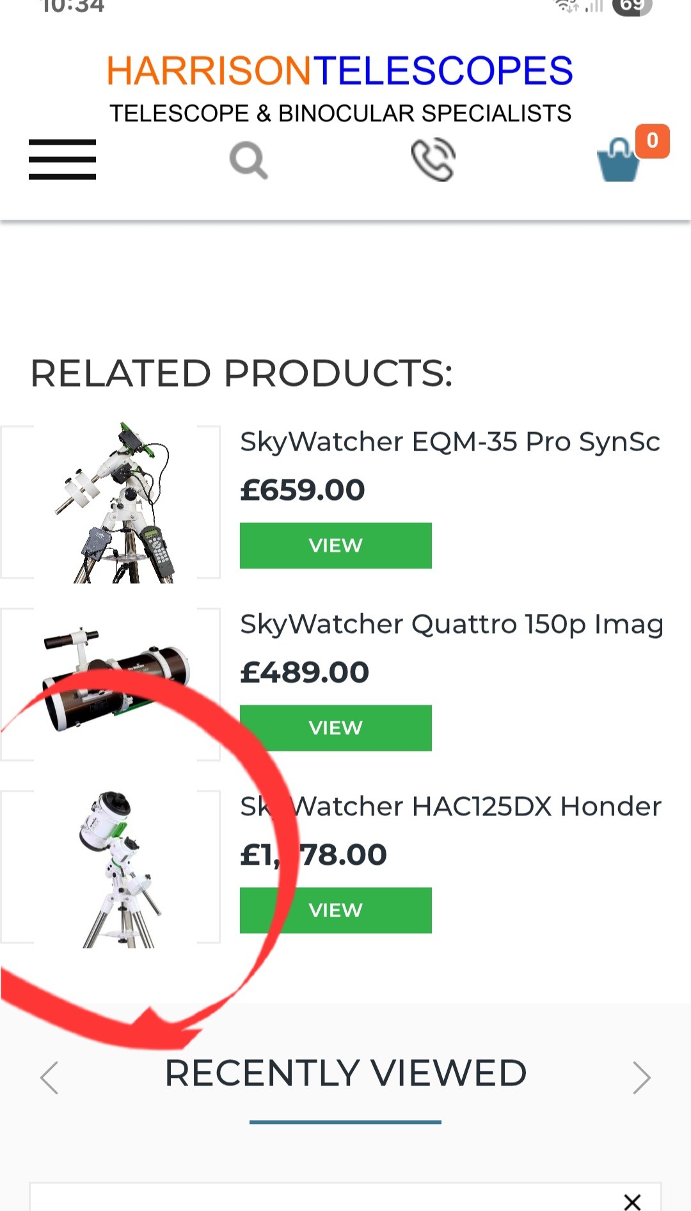View the SkyWatcher HAC125DX product
Image resolution: width=691 pixels, height=1211 pixels.
(336, 910)
